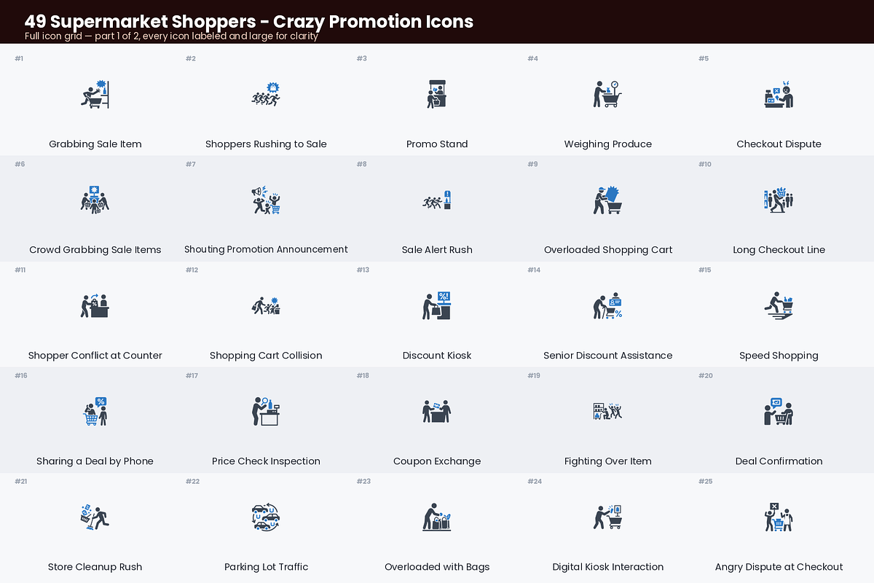This screenshot has height=583, width=874.
Task: Click the '#4' number tag
Action: tap(533, 58)
